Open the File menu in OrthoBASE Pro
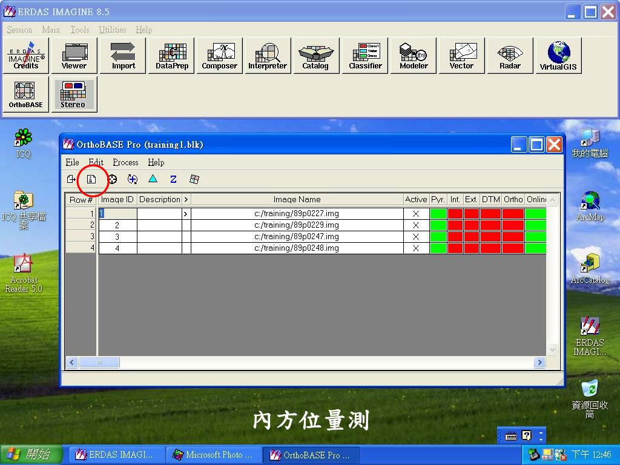Image resolution: width=620 pixels, height=465 pixels. pos(73,162)
